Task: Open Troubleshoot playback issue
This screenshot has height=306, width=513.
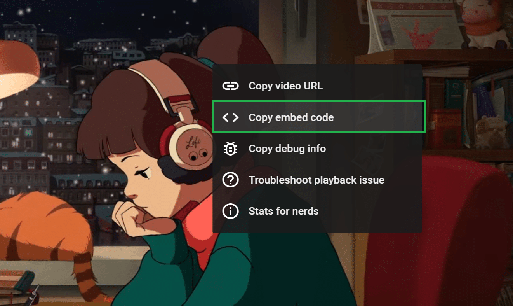Action: pos(317,180)
